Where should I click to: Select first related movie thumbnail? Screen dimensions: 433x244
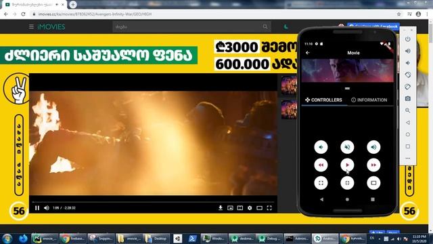tap(289, 85)
